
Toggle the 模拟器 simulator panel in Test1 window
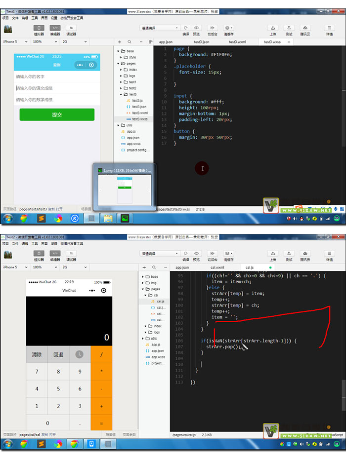coord(39,28)
